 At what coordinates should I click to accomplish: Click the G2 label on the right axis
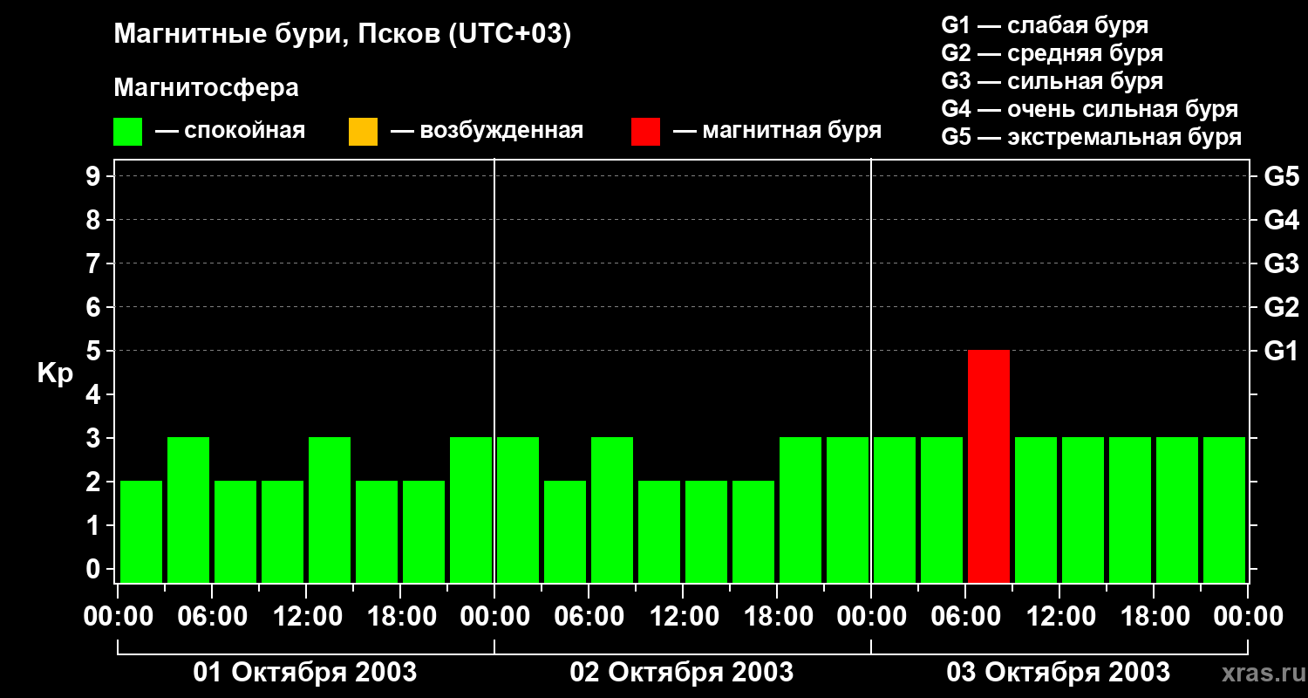(1282, 307)
